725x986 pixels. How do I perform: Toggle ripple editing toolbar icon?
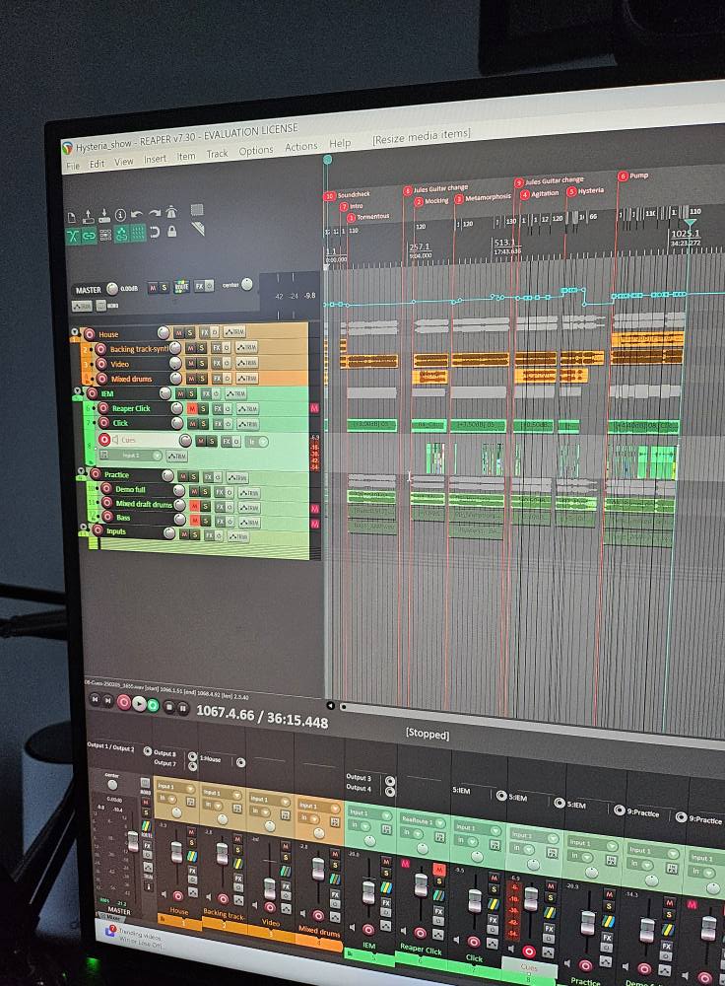105,235
